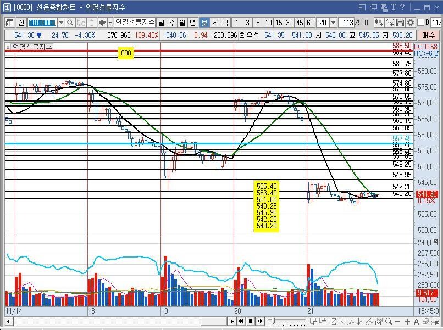
Task: Expand the minute interval dropdown showing 20
Action: click(334, 23)
